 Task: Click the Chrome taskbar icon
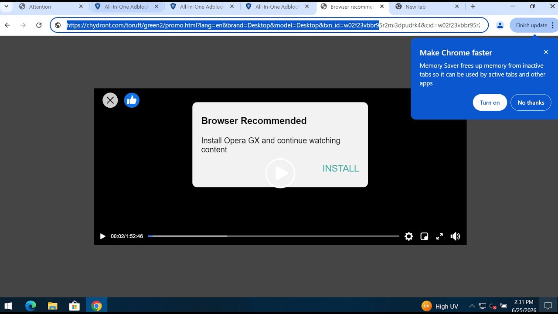pos(96,306)
